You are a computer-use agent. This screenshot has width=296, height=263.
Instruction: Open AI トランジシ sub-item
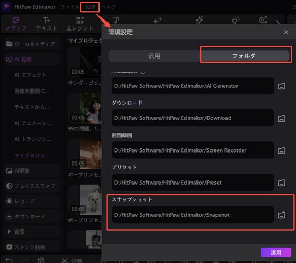(x=33, y=139)
